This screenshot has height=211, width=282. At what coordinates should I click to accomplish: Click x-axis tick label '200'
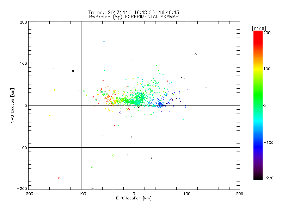(x=240, y=194)
